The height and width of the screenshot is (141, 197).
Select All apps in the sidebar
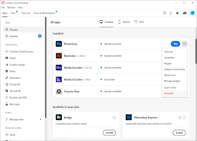(x=23, y=29)
